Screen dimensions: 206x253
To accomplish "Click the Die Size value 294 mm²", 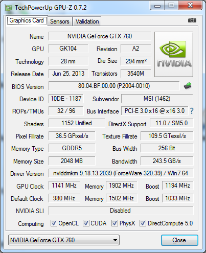I will [136, 61].
